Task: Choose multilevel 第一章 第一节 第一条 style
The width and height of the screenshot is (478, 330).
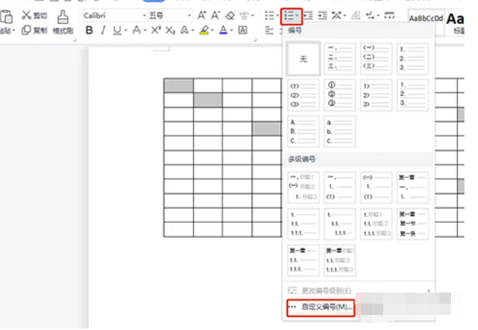Action: pyautogui.click(x=413, y=223)
